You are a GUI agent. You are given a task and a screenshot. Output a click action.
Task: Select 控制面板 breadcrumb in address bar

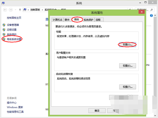[35, 10]
